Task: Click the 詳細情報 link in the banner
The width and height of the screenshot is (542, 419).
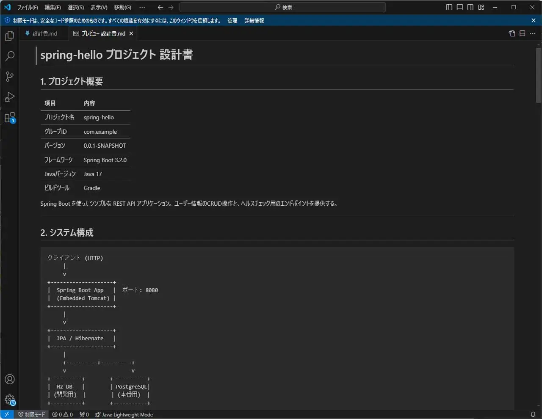Action: (254, 21)
